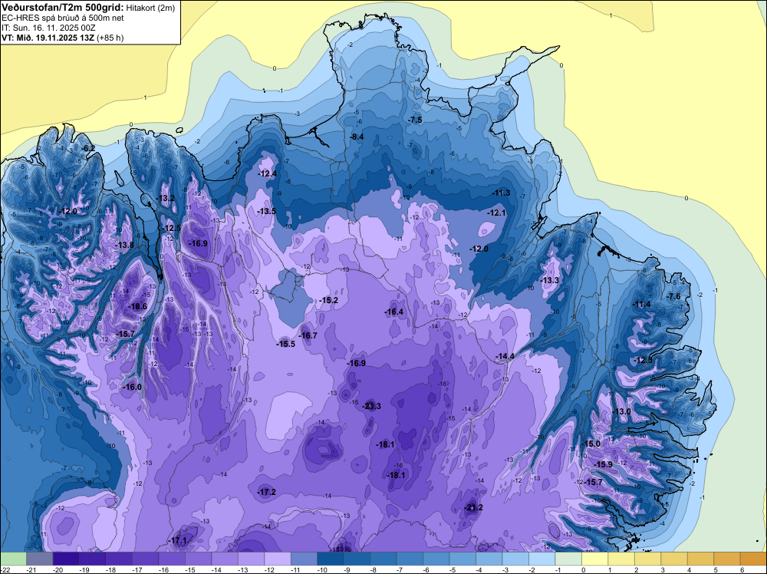
Task: Pick the legend swatch above label -21
Action: click(40, 559)
